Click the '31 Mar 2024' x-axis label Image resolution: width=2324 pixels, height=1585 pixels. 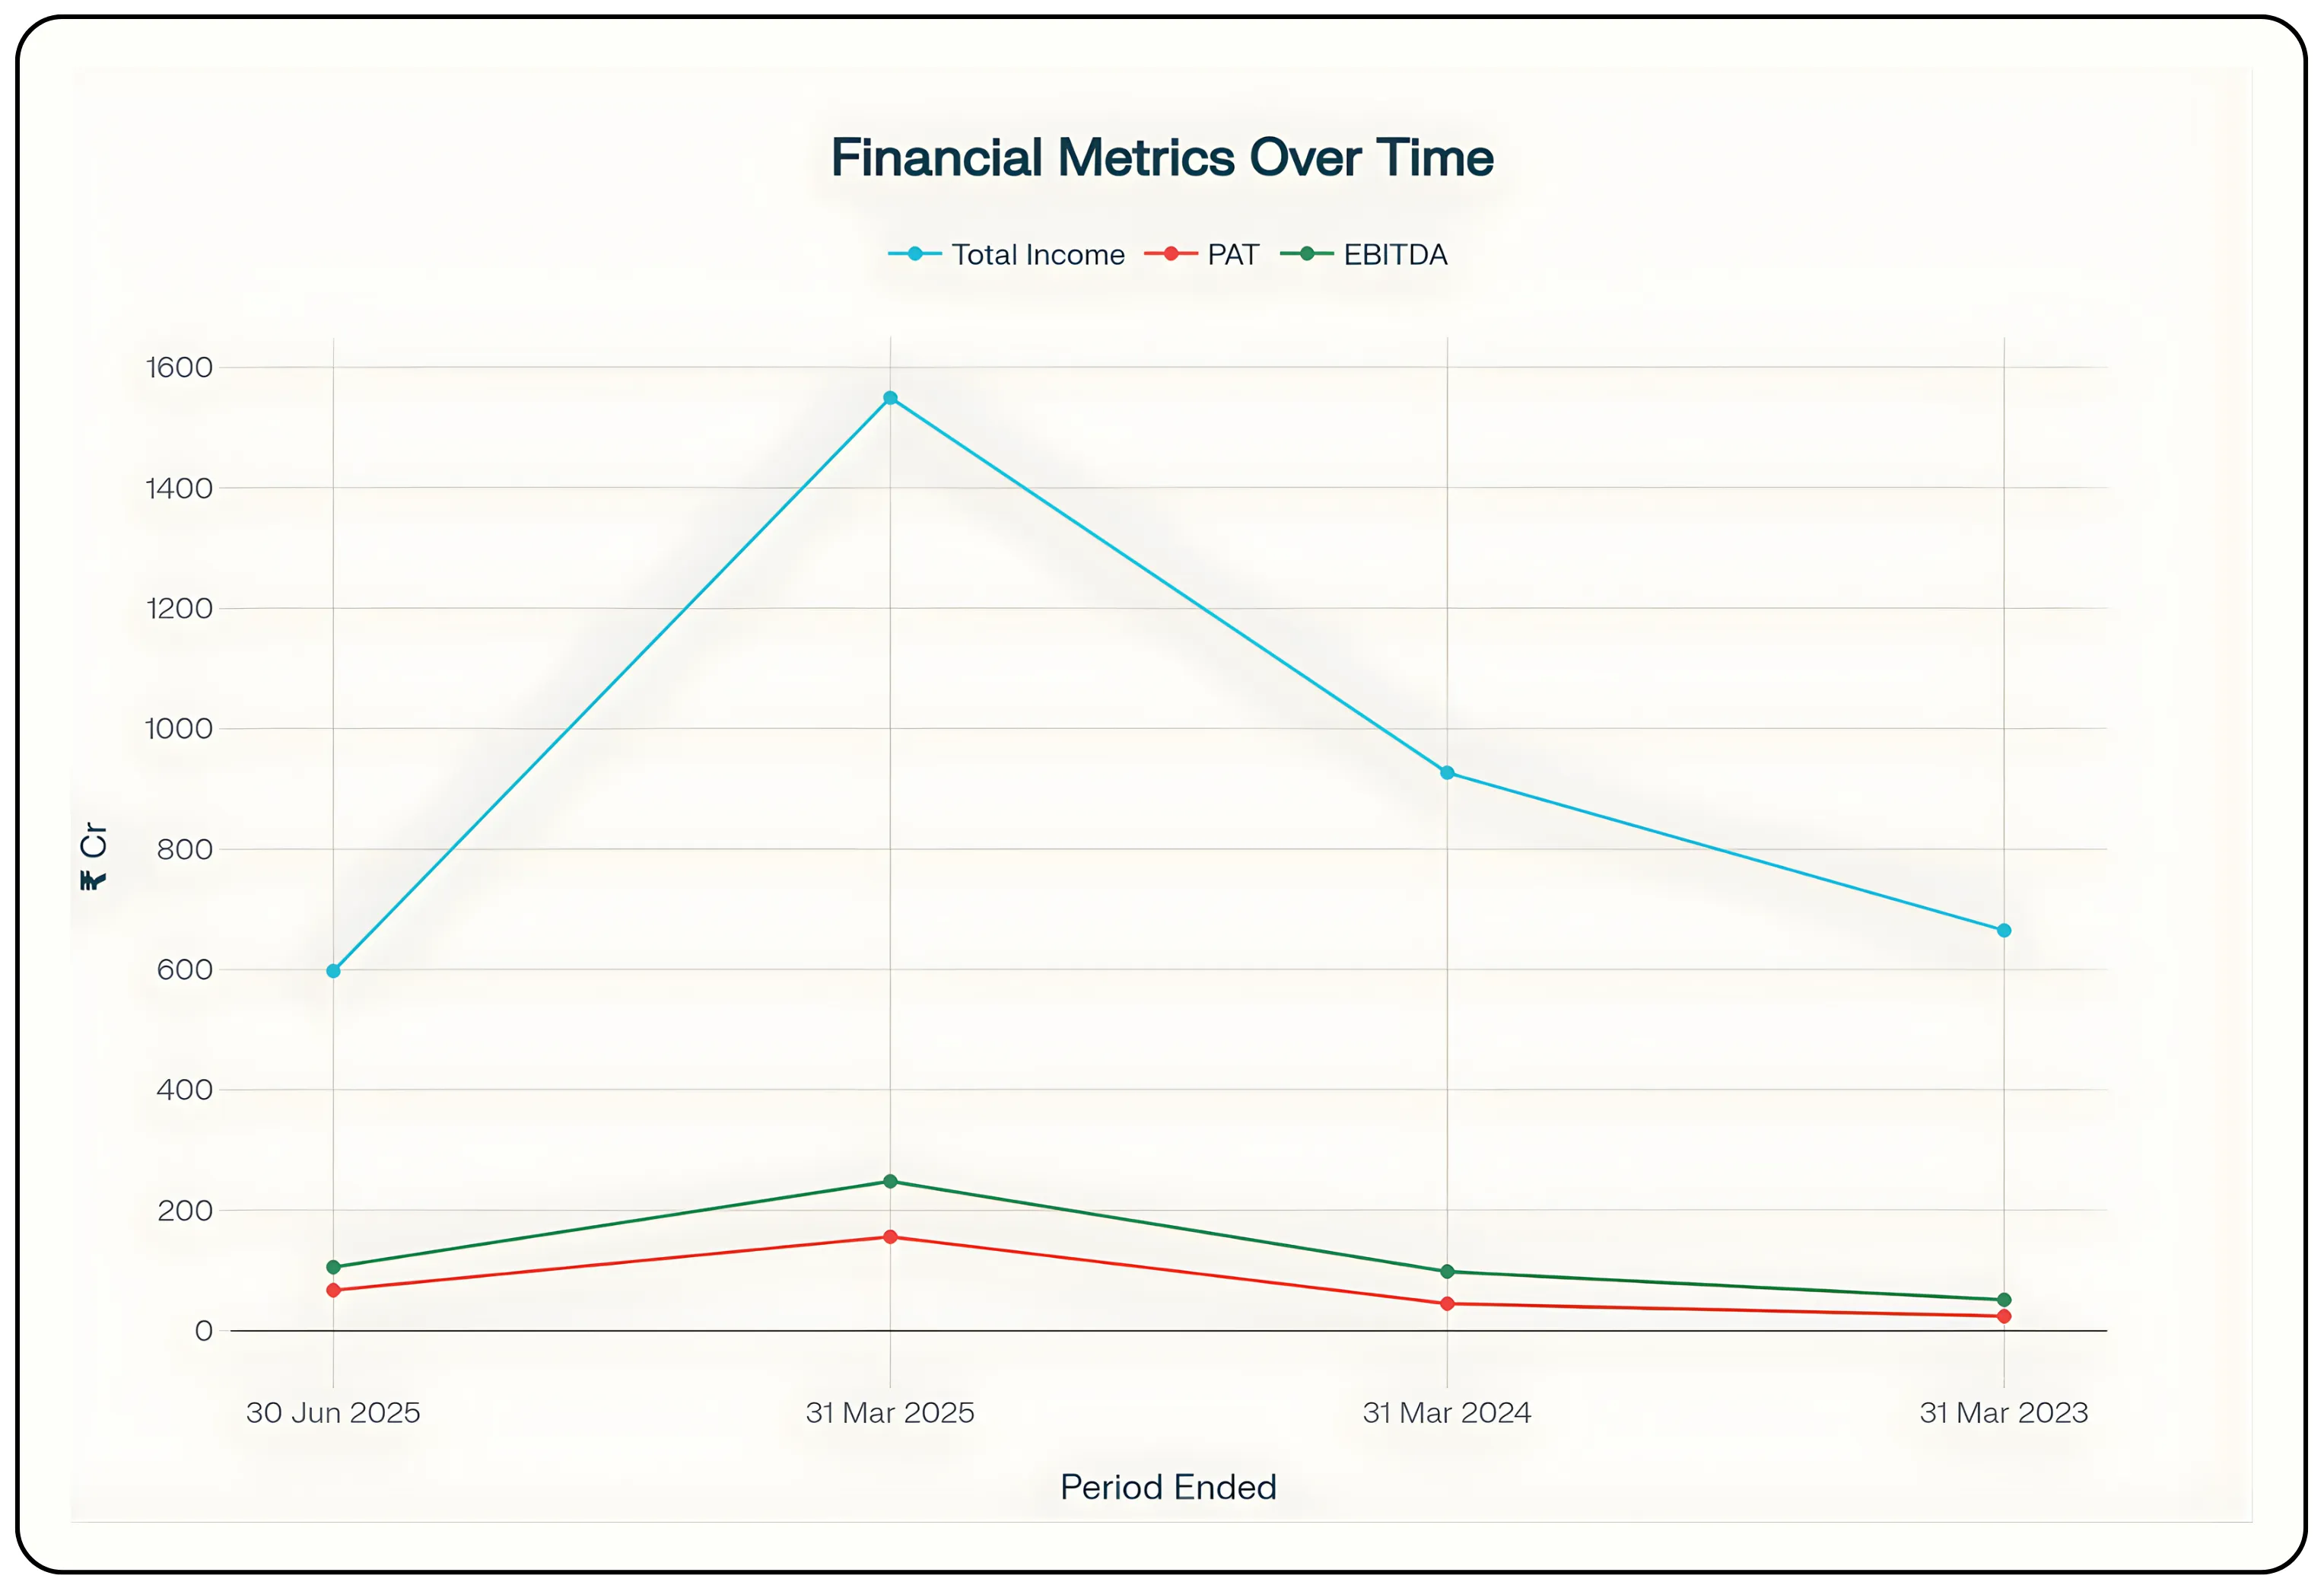(x=1447, y=1413)
